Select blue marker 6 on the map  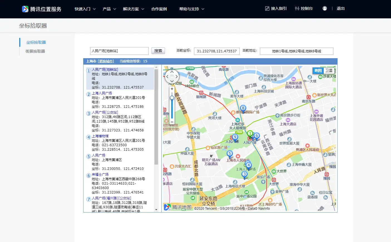click(x=257, y=136)
